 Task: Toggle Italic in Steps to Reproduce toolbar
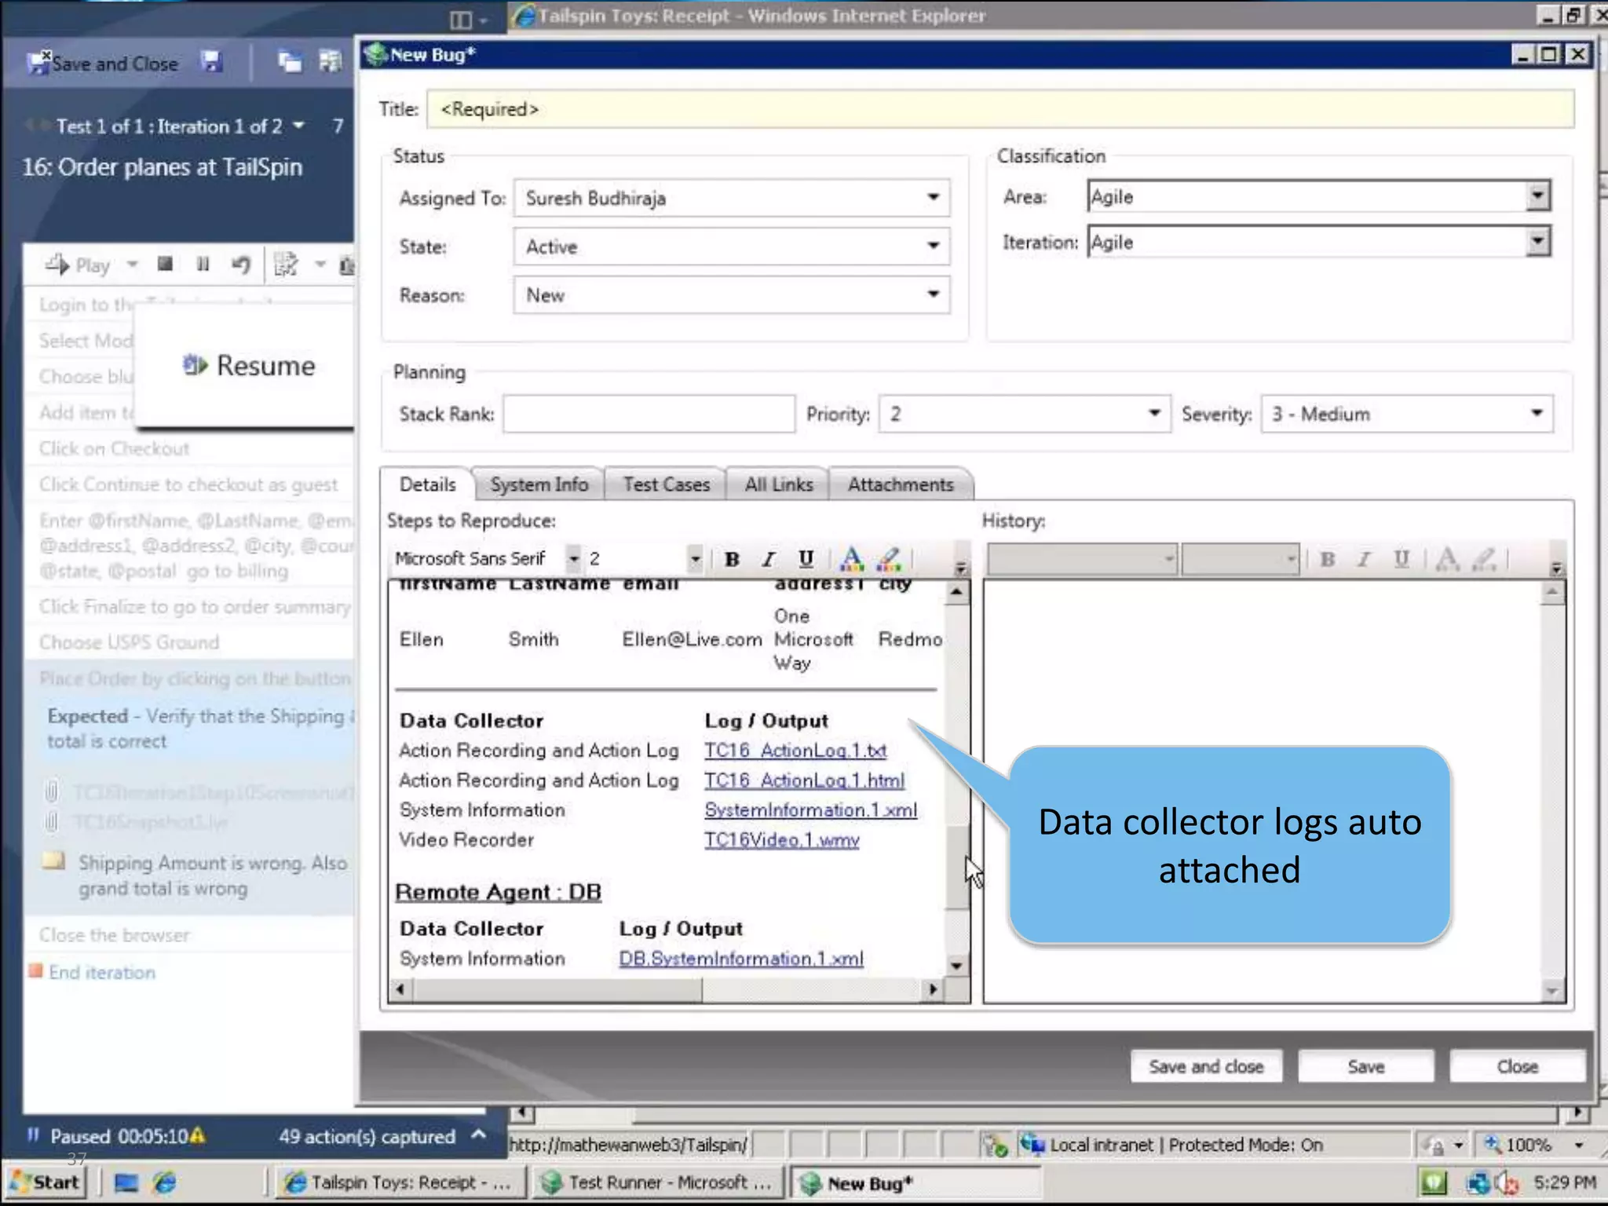pyautogui.click(x=769, y=559)
